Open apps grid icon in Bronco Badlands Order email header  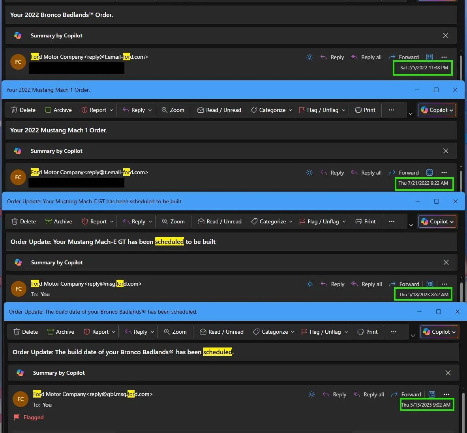429,57
